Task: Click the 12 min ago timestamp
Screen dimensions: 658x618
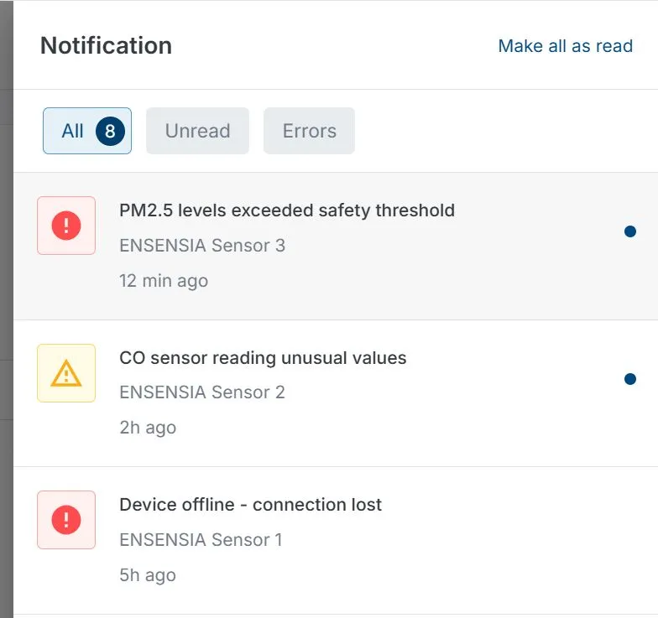Action: point(164,281)
